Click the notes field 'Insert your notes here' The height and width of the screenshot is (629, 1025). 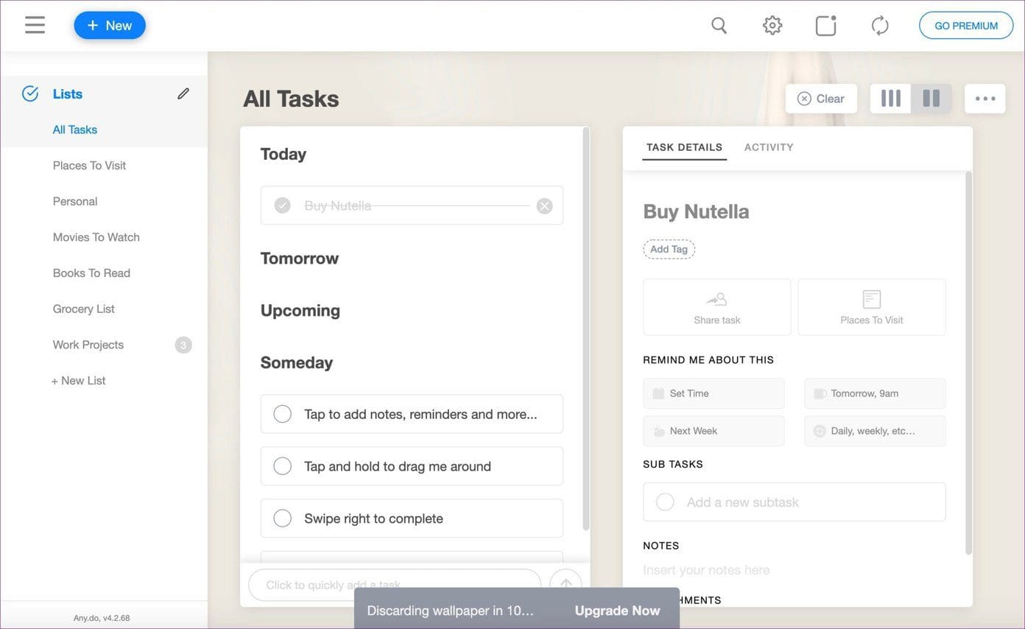pyautogui.click(x=706, y=570)
